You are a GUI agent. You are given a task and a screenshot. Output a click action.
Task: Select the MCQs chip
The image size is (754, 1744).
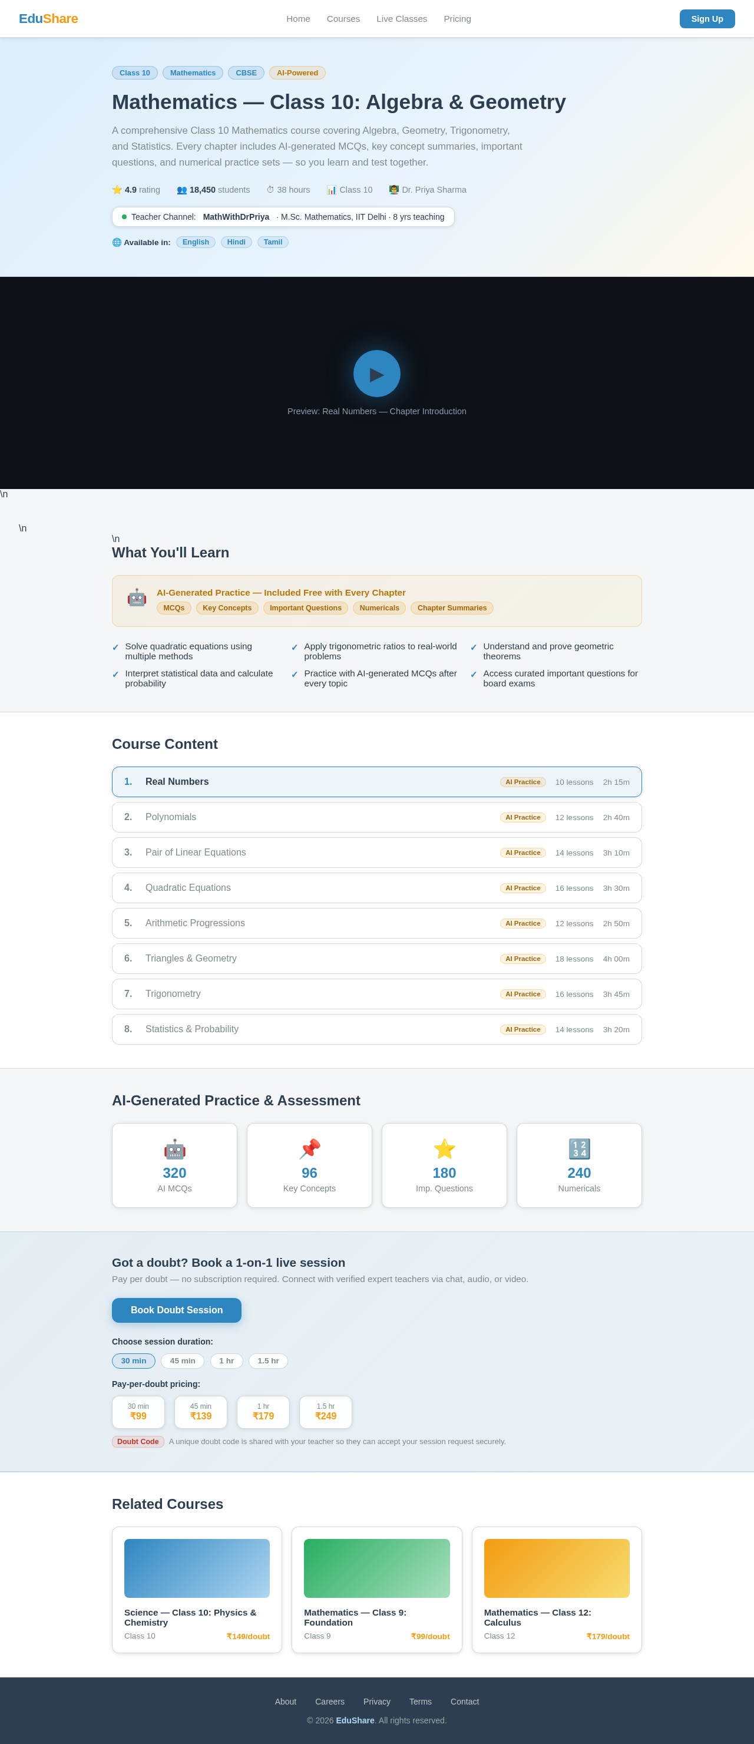[174, 608]
